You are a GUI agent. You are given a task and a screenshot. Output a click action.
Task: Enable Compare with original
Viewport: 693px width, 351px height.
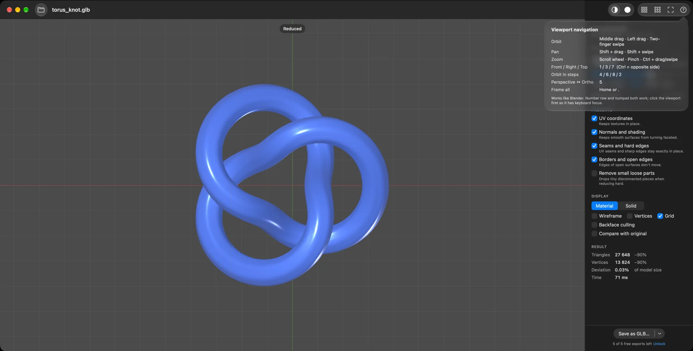click(x=594, y=234)
